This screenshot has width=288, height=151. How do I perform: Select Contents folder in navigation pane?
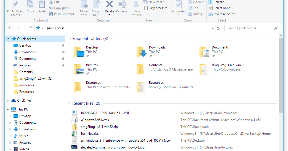tap(26, 72)
